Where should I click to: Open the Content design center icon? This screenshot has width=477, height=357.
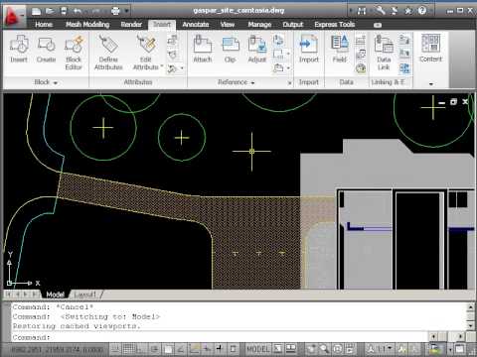[x=430, y=43]
